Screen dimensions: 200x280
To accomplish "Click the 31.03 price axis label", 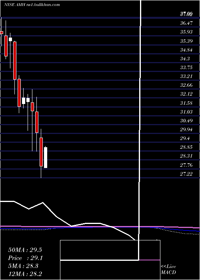I will click(186, 112).
